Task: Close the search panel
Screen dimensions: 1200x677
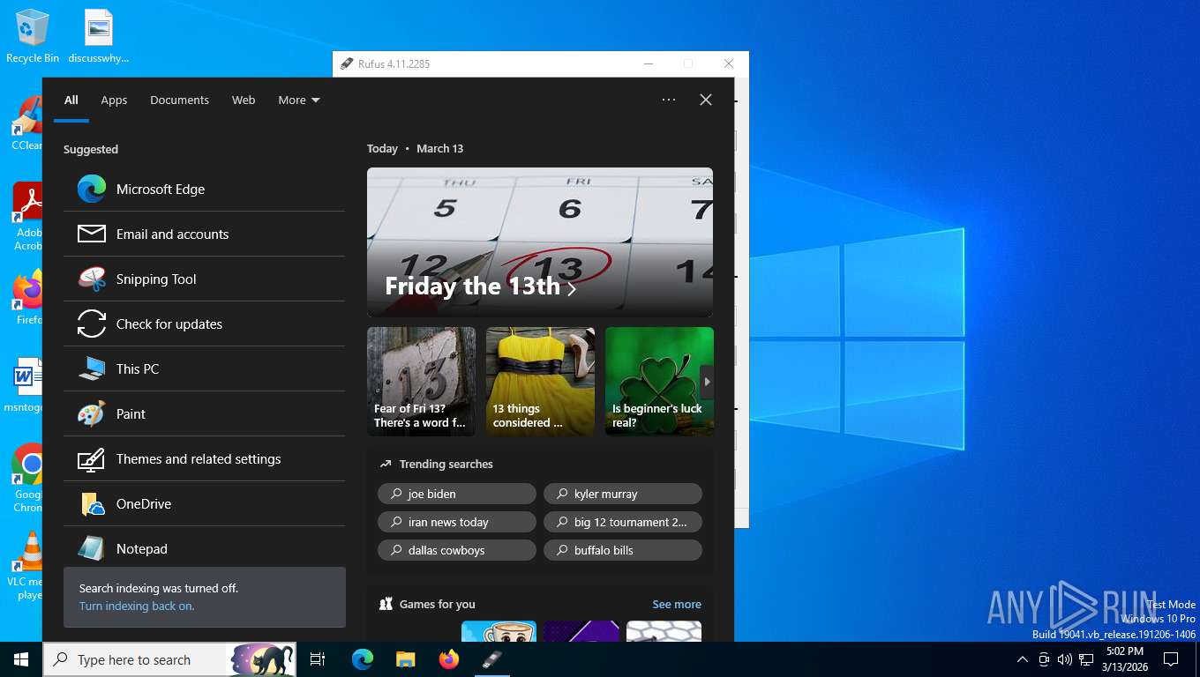Action: pyautogui.click(x=706, y=100)
